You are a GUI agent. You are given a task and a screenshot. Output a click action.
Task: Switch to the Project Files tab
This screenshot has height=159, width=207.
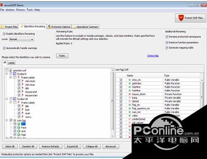point(10,27)
